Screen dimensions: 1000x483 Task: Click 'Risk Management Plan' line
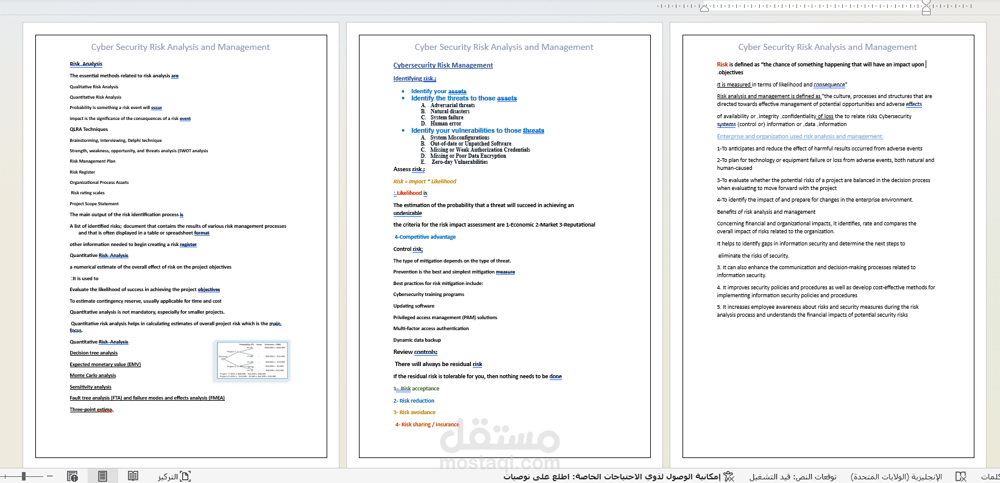(92, 161)
